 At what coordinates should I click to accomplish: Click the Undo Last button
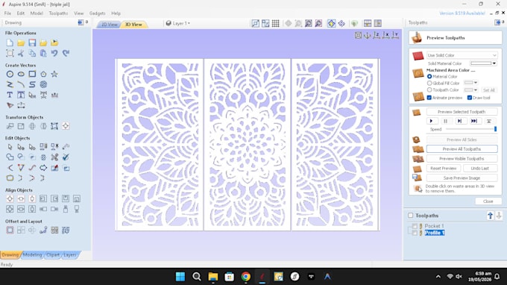pos(480,169)
